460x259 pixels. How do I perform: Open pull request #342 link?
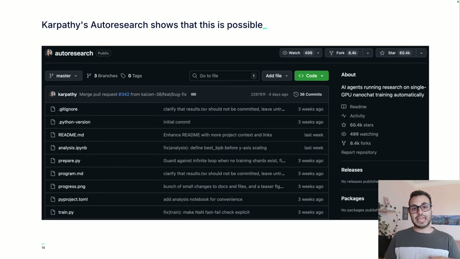point(124,94)
